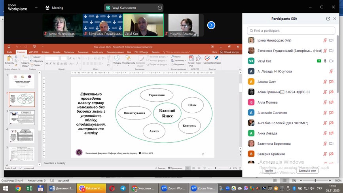Screen dimensions: 343x193
Task: Open Google Chrome from the taskbar
Action: (x=18, y=189)
